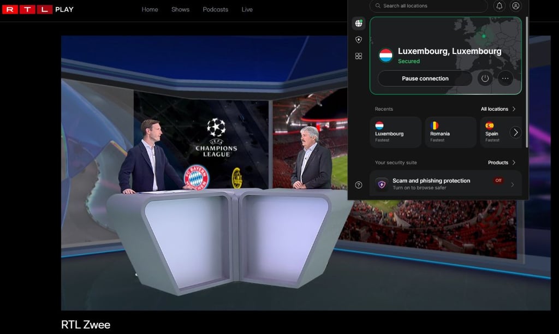This screenshot has height=334, width=559.
Task: Click the Search all locations field
Action: (x=429, y=5)
